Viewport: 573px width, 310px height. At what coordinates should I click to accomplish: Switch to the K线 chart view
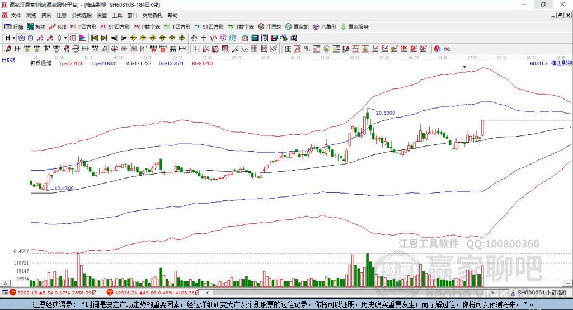[x=58, y=27]
